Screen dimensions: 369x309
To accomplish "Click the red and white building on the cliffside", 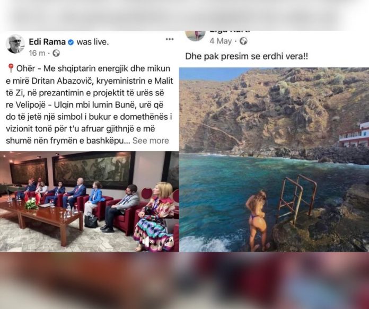I will [x=354, y=135].
